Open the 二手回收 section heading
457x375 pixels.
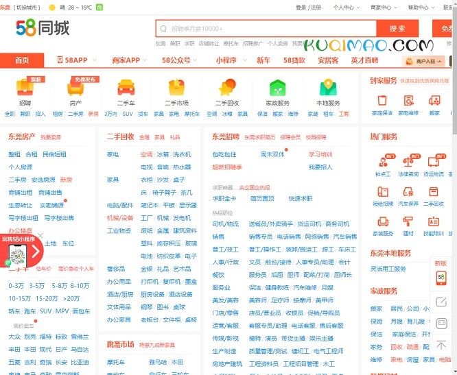120,136
